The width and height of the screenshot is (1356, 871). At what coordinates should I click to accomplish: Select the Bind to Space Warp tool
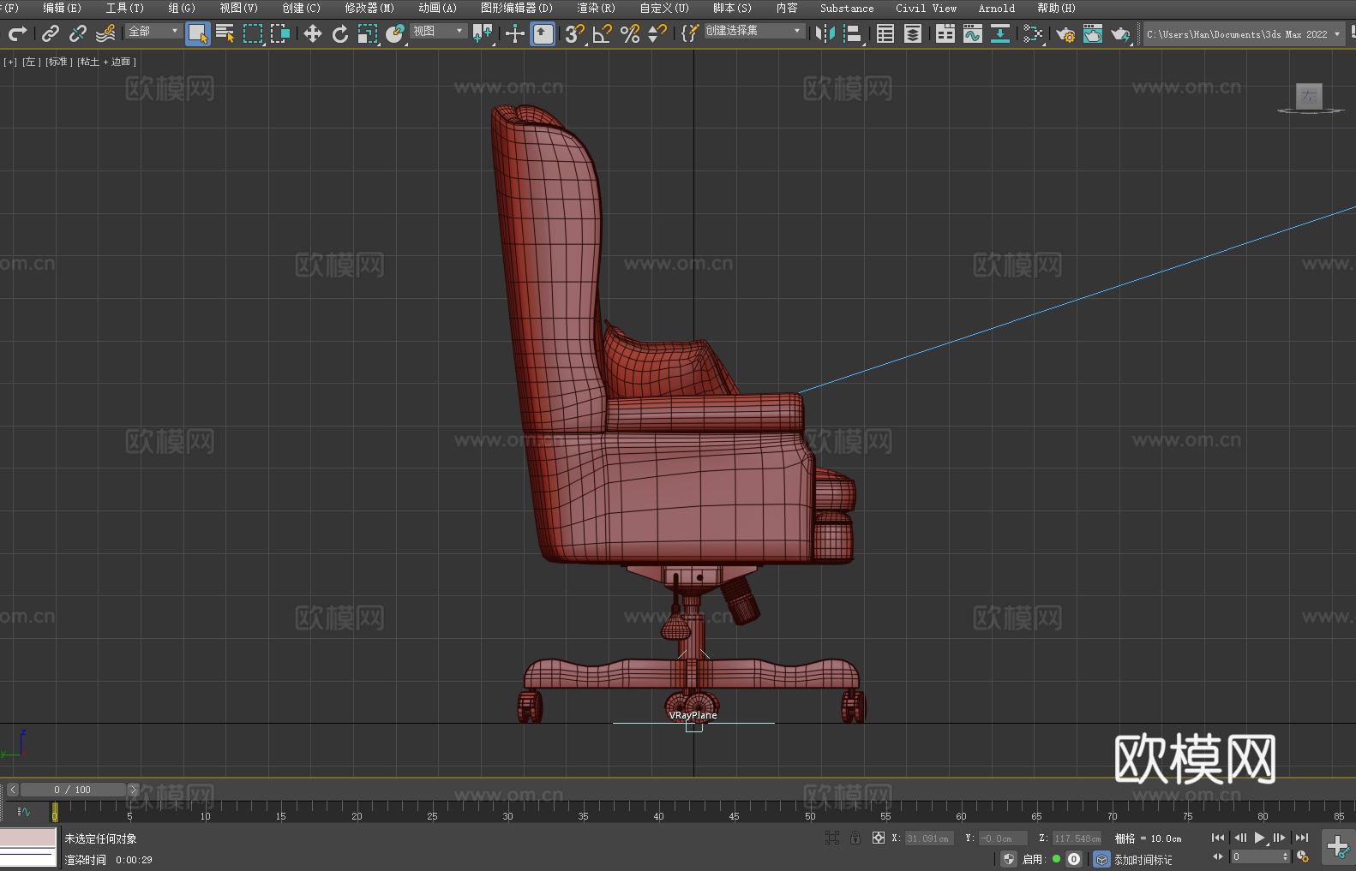click(x=105, y=33)
